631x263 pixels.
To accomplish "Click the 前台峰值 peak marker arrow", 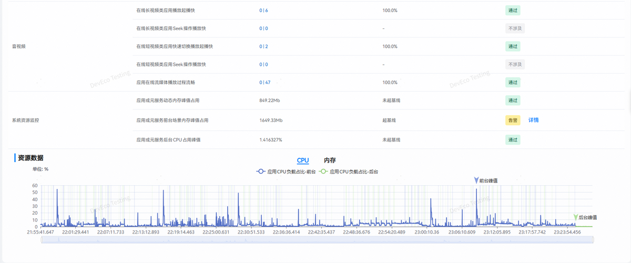I will [x=476, y=180].
